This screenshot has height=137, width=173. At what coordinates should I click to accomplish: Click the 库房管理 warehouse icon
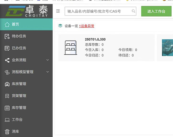(7, 84)
